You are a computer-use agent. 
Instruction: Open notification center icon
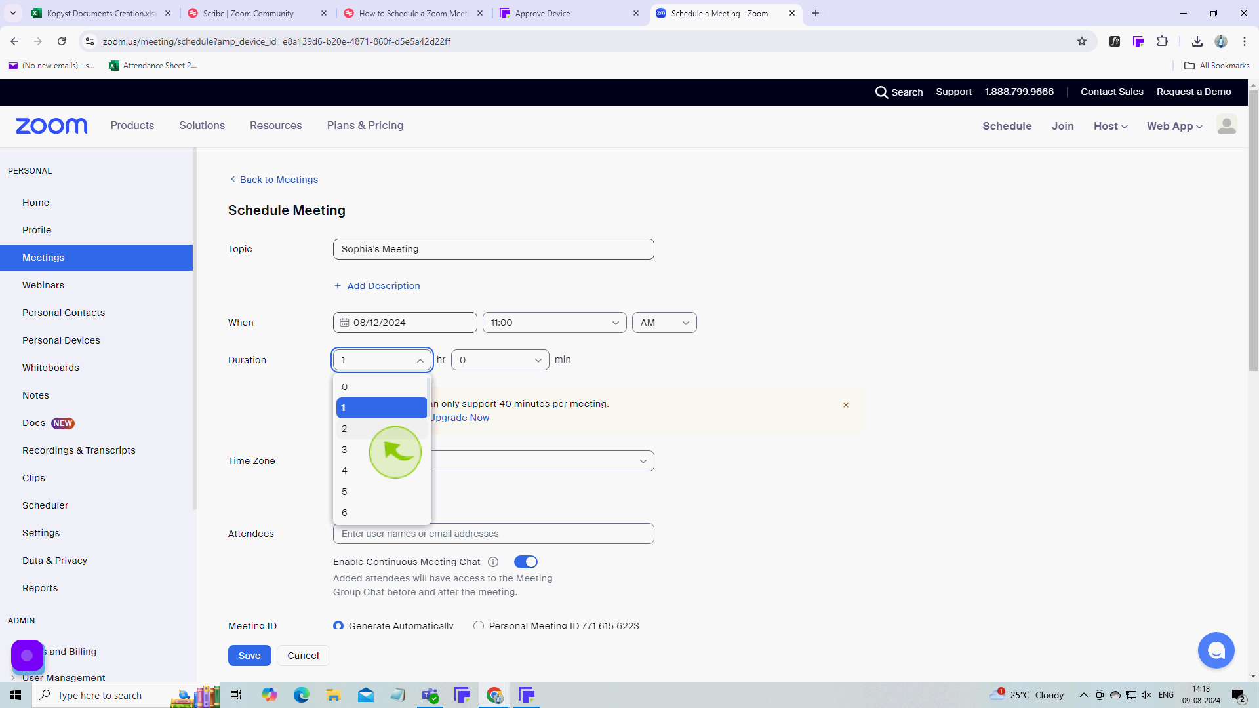click(1238, 695)
